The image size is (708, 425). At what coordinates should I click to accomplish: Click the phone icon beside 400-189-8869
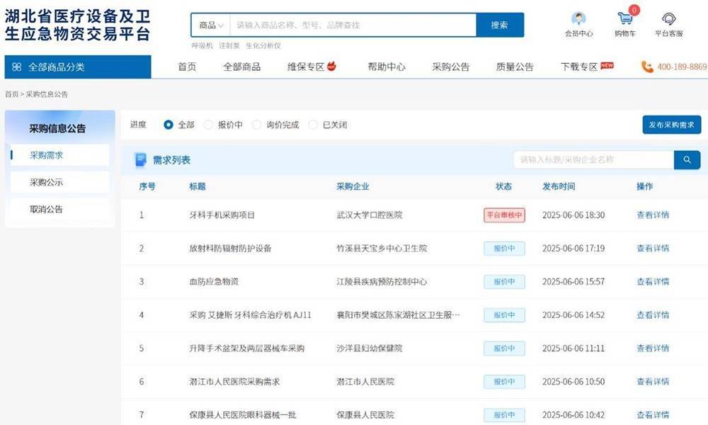coord(647,67)
